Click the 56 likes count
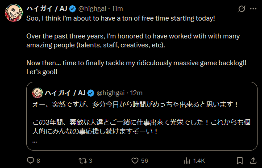This screenshot has height=168, width=262. (145, 161)
